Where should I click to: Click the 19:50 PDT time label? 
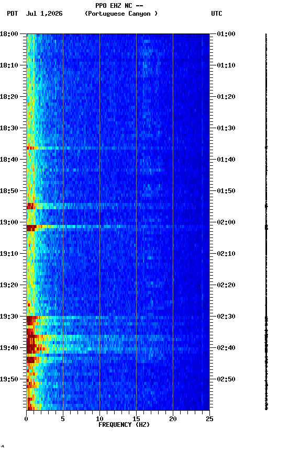pos(9,379)
